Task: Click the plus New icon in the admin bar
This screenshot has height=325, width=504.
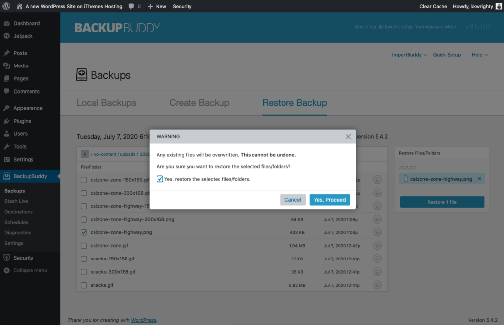Action: [150, 6]
